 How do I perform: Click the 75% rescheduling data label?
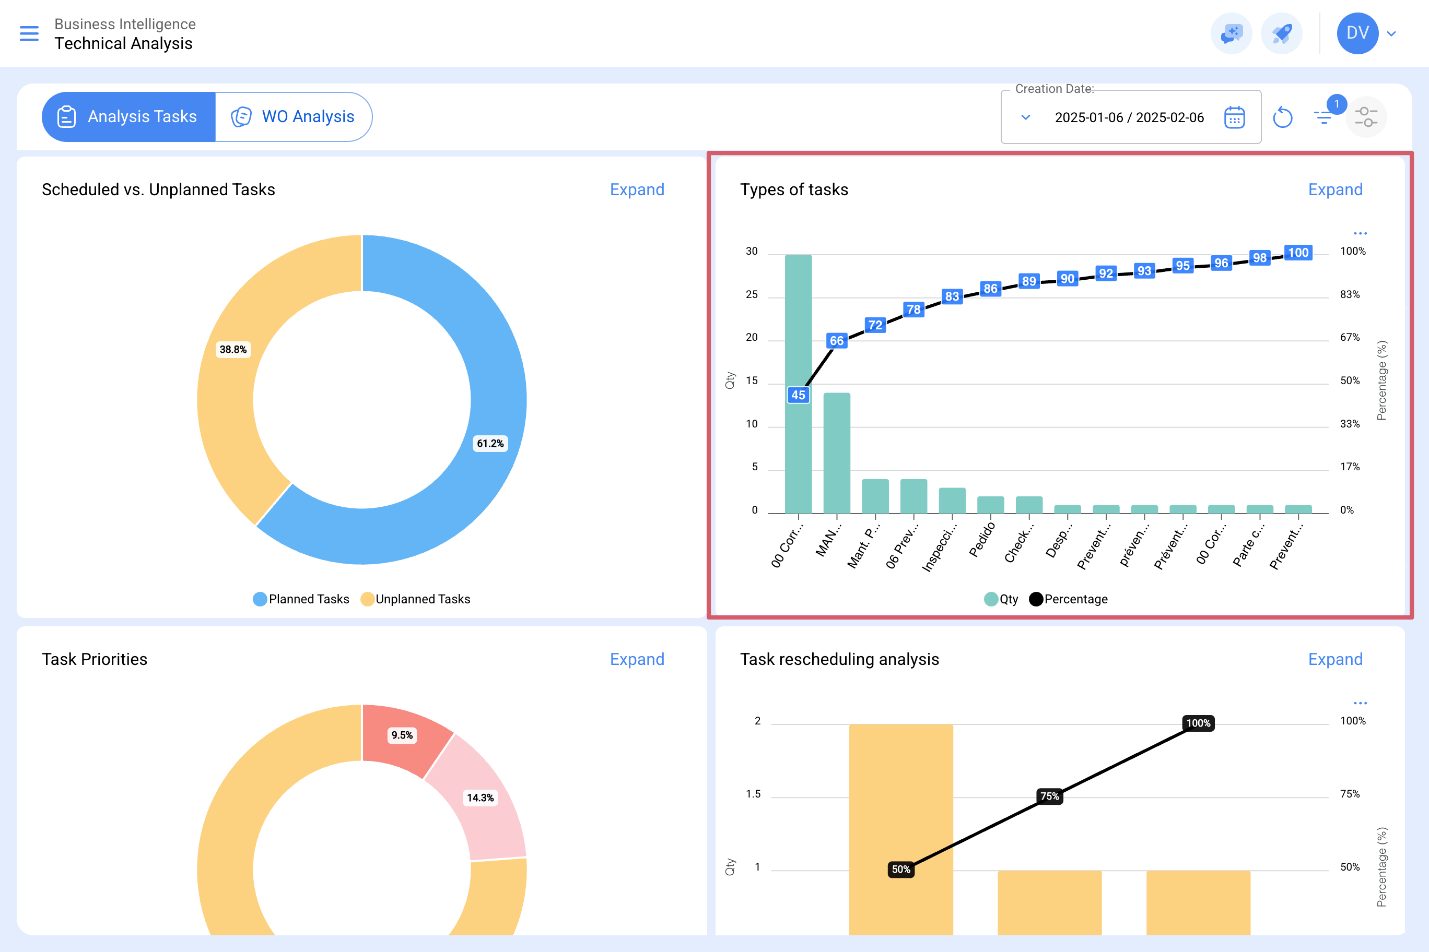pos(1050,796)
